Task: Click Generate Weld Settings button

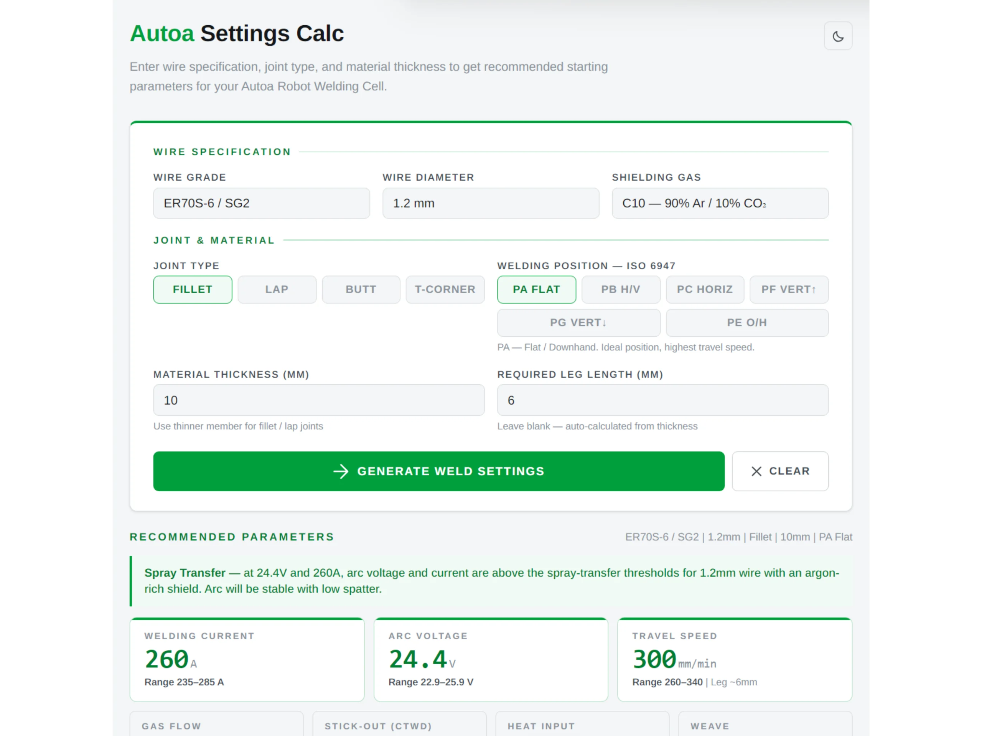Action: point(438,471)
